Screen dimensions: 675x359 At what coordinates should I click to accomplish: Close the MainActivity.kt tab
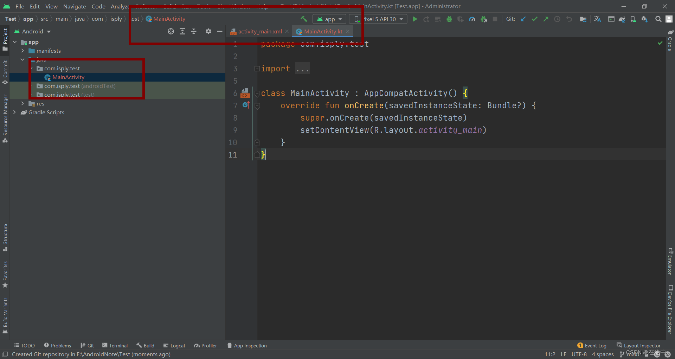click(x=348, y=31)
